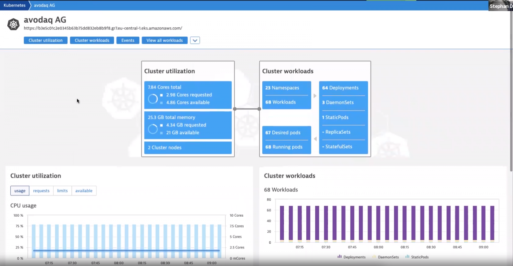513x266 pixels.
Task: Collapse the pods detail arrow near Desired pods
Action: tap(315, 139)
